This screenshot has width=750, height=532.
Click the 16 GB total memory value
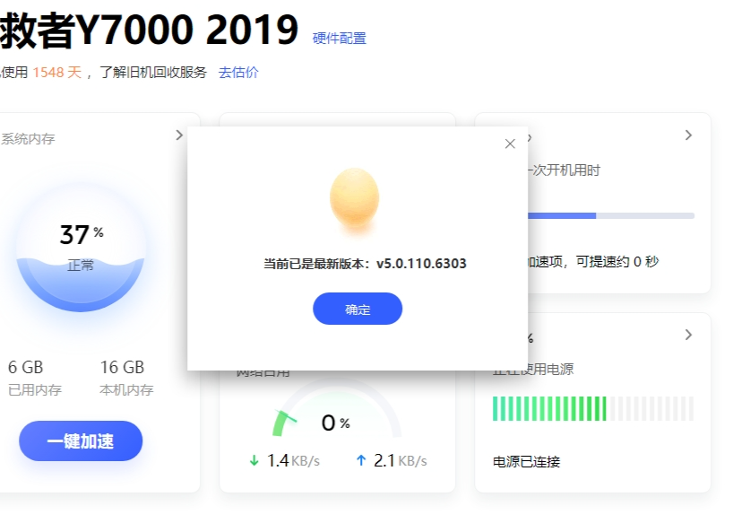tap(122, 367)
